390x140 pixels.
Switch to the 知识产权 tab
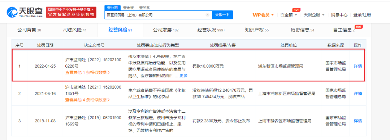(x=257, y=30)
